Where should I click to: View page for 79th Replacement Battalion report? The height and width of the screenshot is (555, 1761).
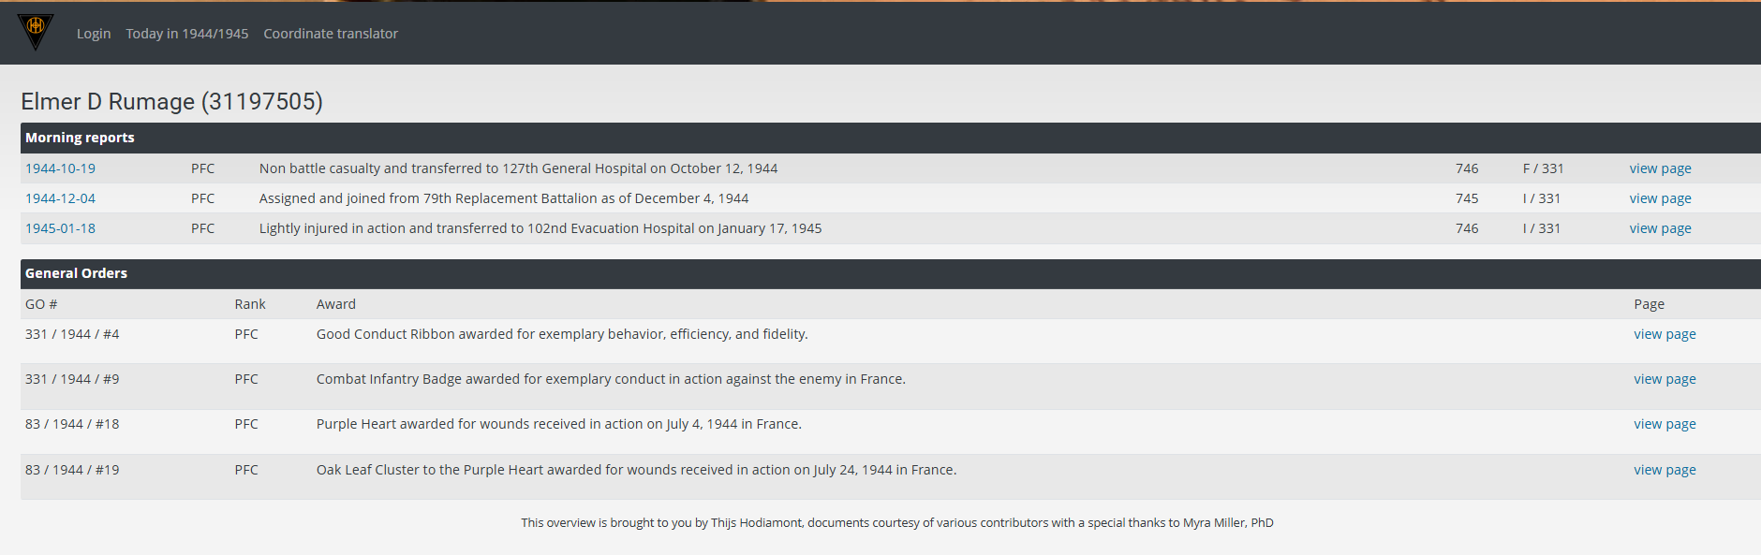(x=1660, y=198)
